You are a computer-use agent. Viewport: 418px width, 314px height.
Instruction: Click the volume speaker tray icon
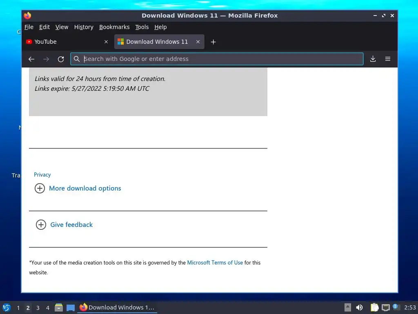pyautogui.click(x=359, y=307)
